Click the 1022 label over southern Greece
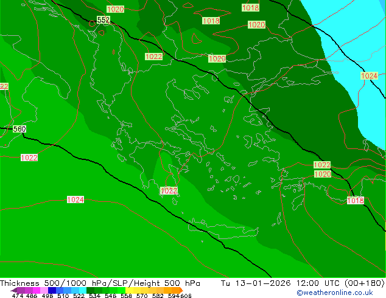Screen dimensions: 386x298 click(169, 190)
